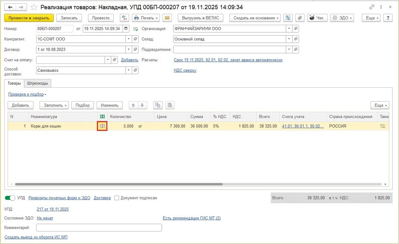Move row up with the up arrow
Screen dimensions: 399x244
click(134, 105)
